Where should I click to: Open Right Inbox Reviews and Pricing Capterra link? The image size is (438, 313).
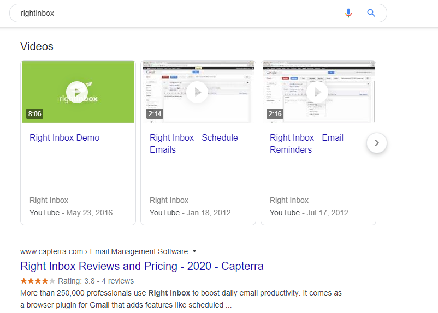(x=142, y=266)
